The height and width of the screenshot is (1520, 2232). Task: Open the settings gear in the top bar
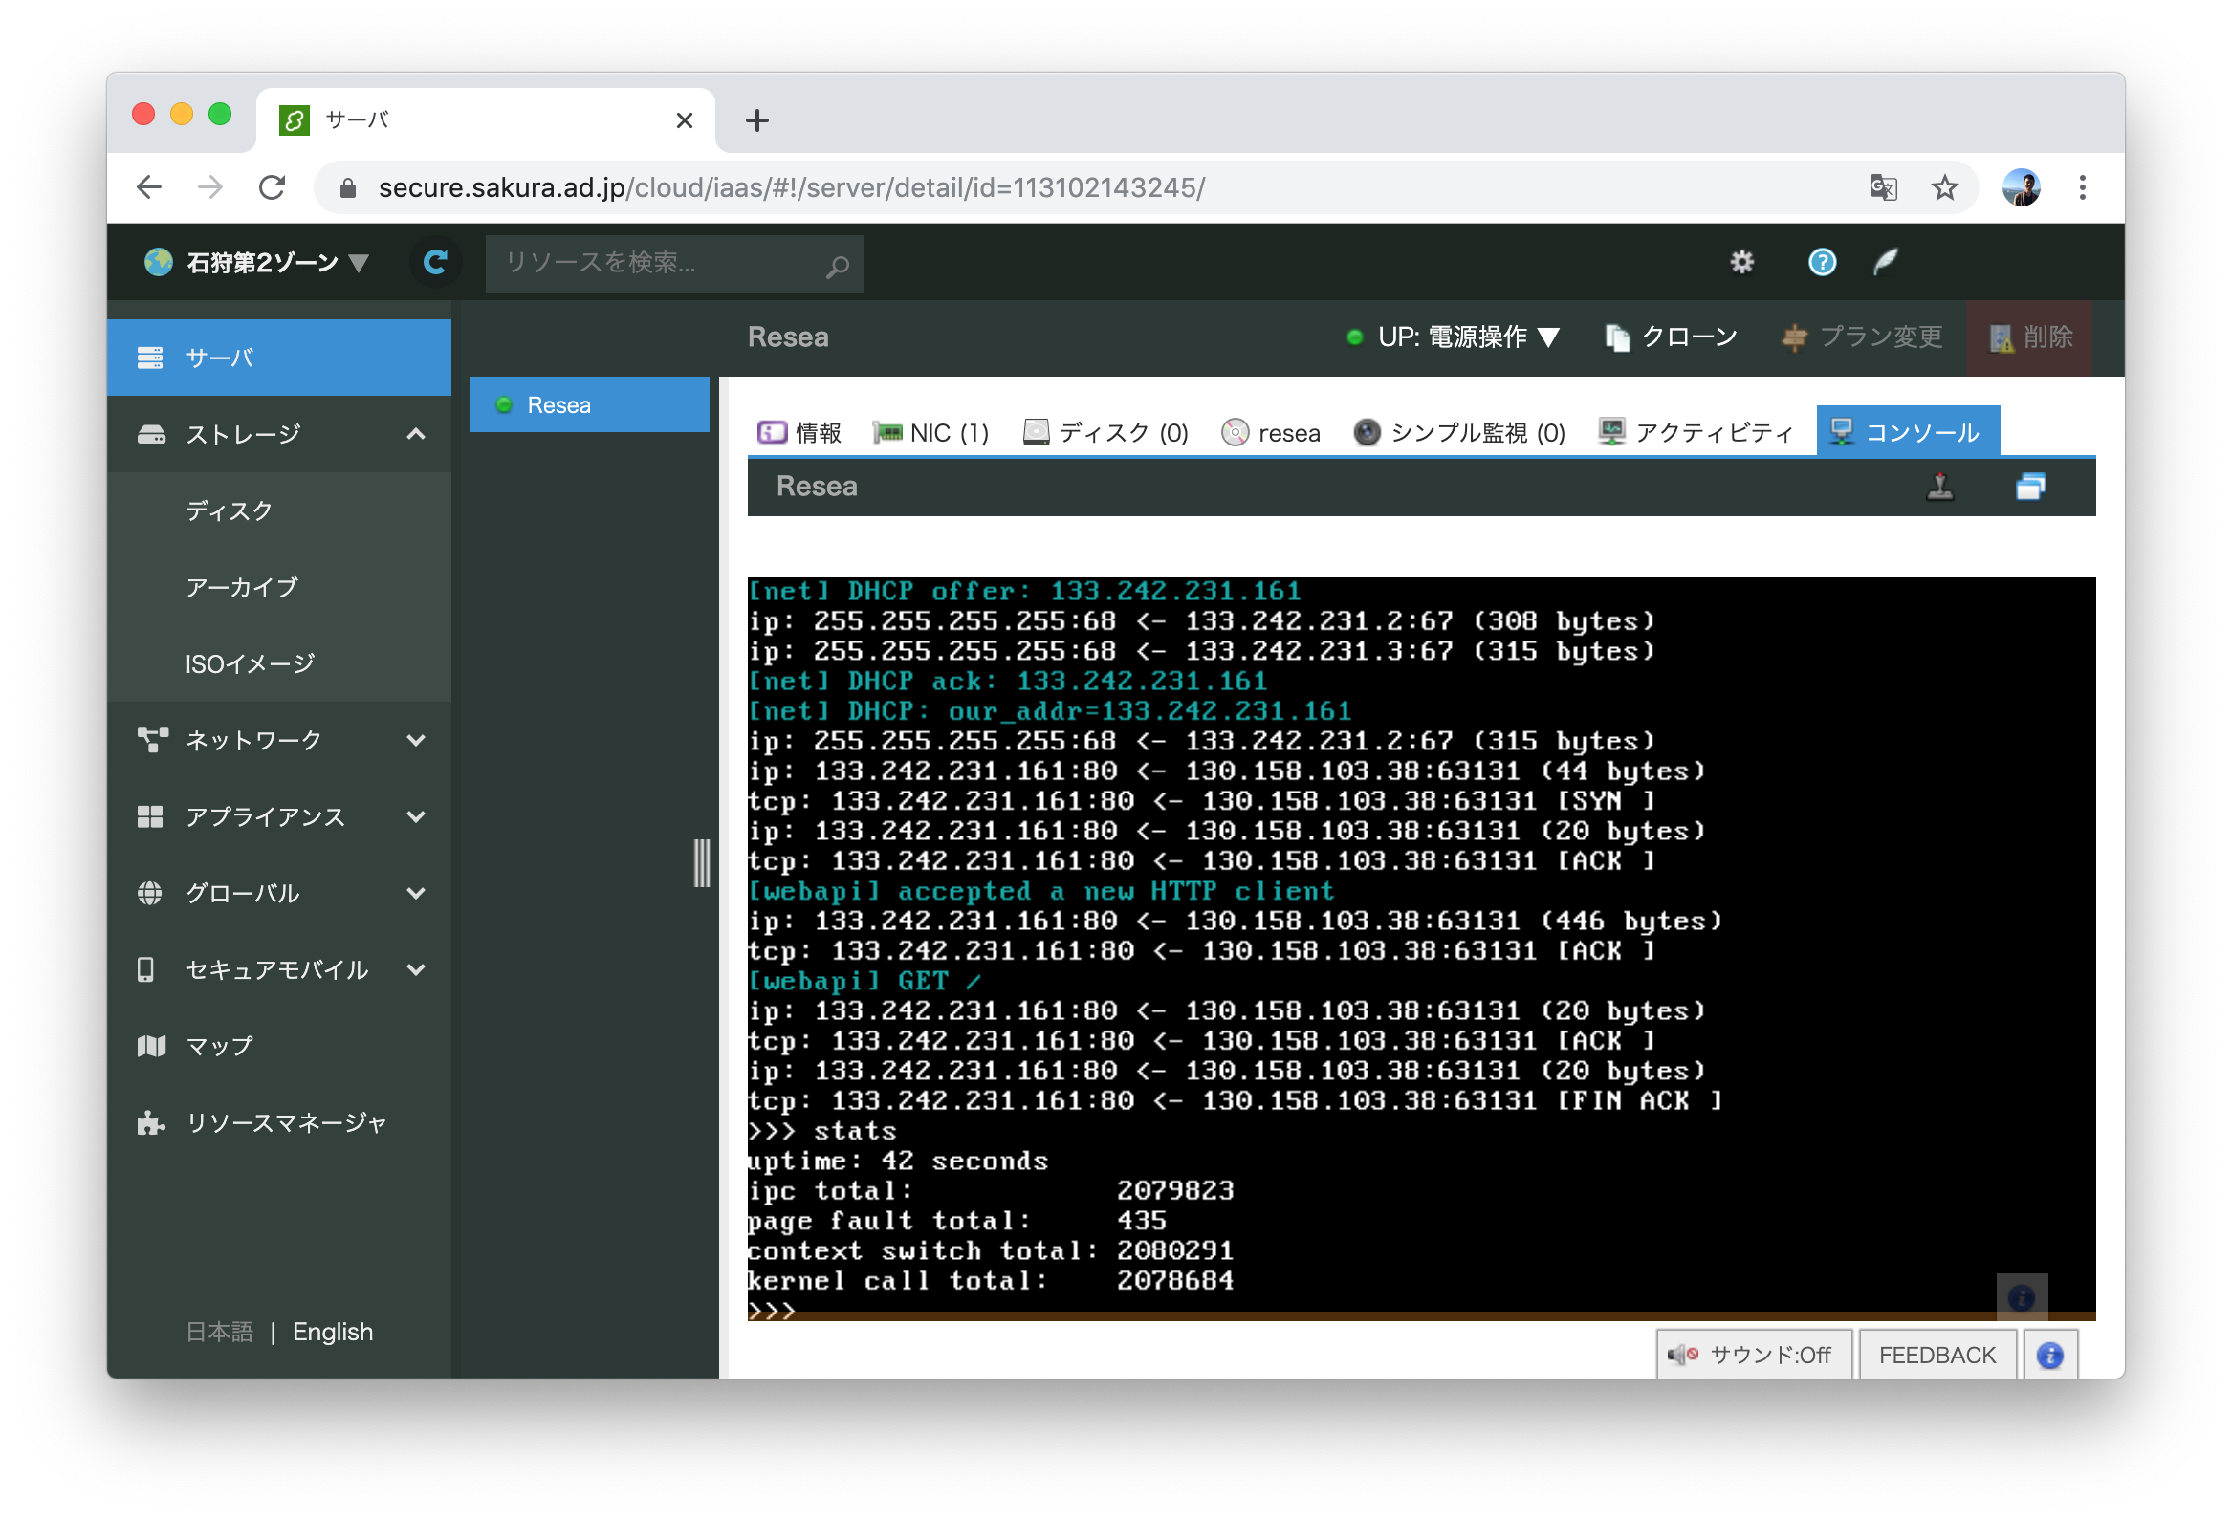(x=1742, y=261)
